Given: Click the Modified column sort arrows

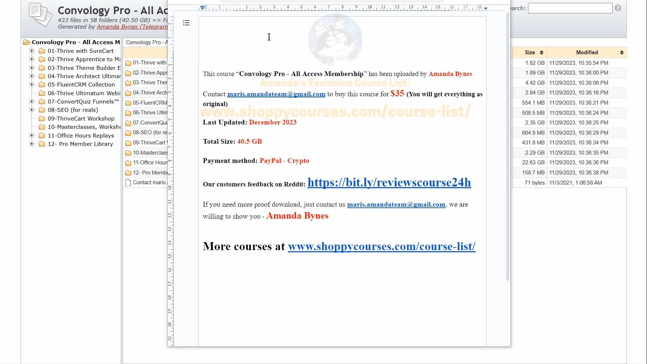Looking at the screenshot, I should [622, 52].
